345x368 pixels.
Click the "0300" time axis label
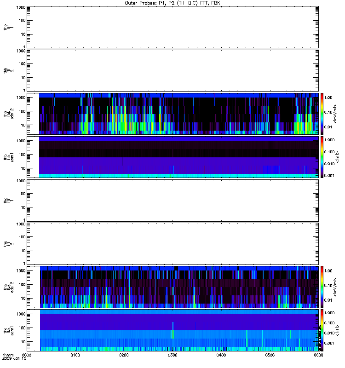click(172, 355)
